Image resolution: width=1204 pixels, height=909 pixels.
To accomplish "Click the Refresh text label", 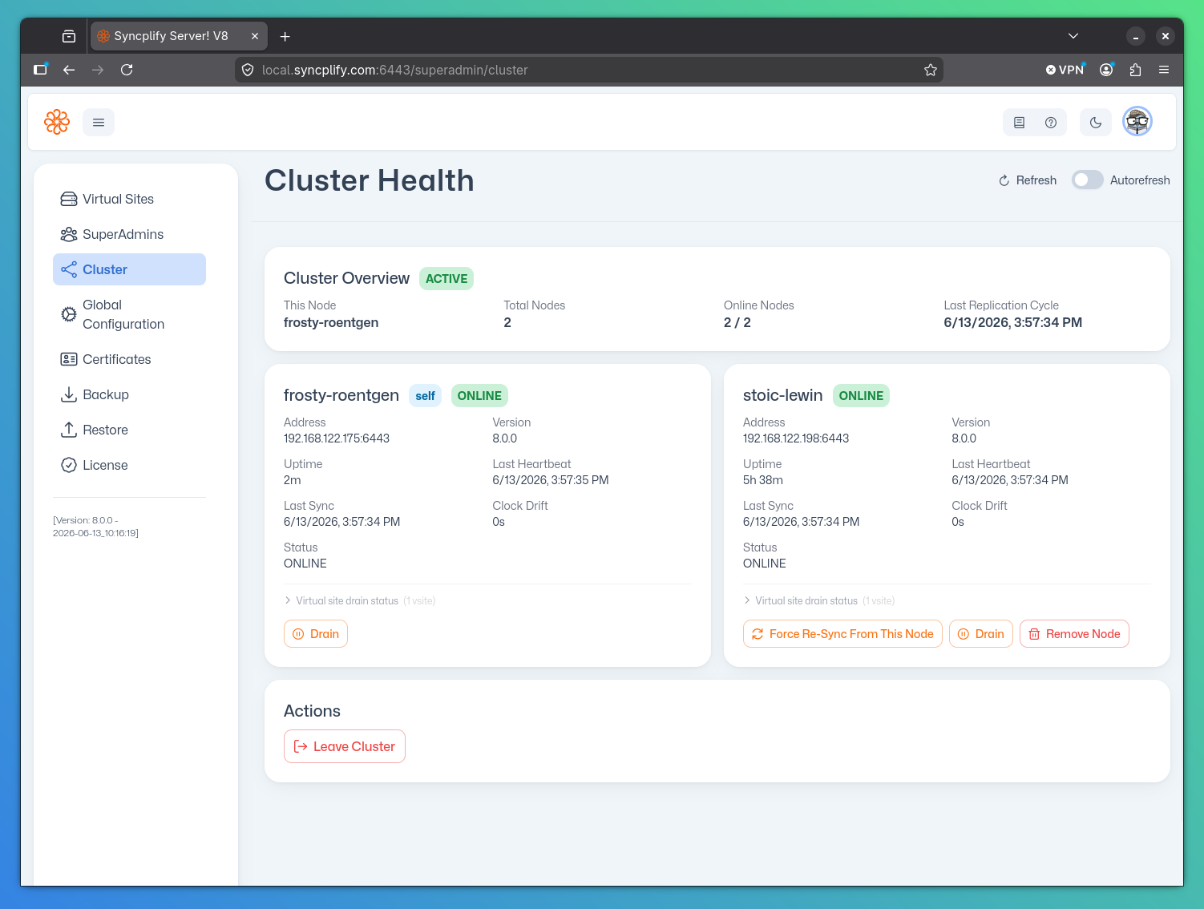I will point(1036,180).
